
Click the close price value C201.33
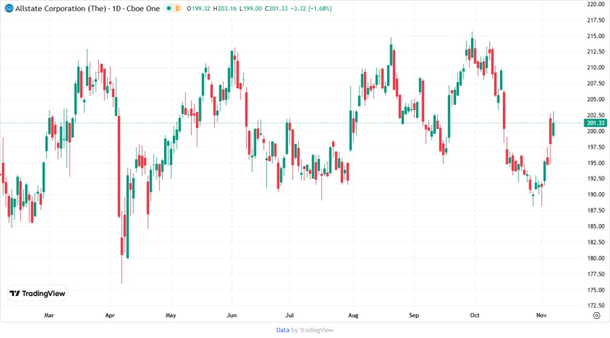(276, 9)
